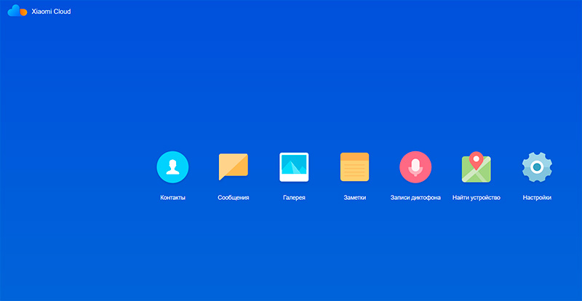Image resolution: width=582 pixels, height=301 pixels.
Task: Open the pink voice recorder icon
Action: [415, 167]
